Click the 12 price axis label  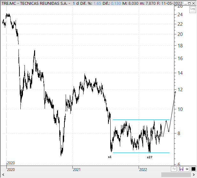point(180,90)
